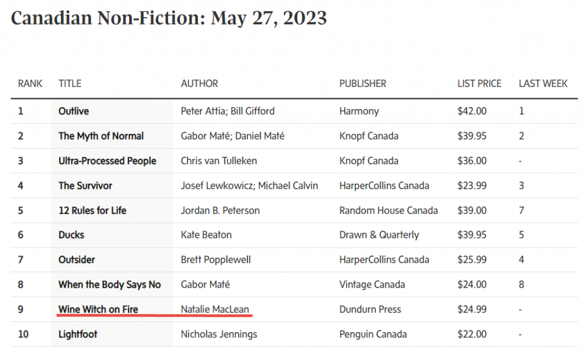Click When the Body Says No
This screenshot has height=363, width=585.
tap(109, 285)
